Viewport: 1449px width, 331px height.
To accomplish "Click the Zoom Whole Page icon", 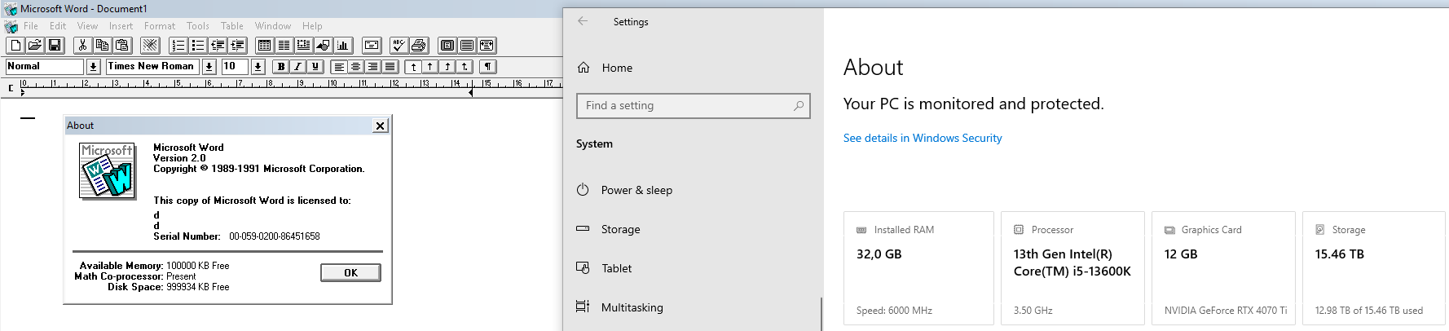I will 447,46.
